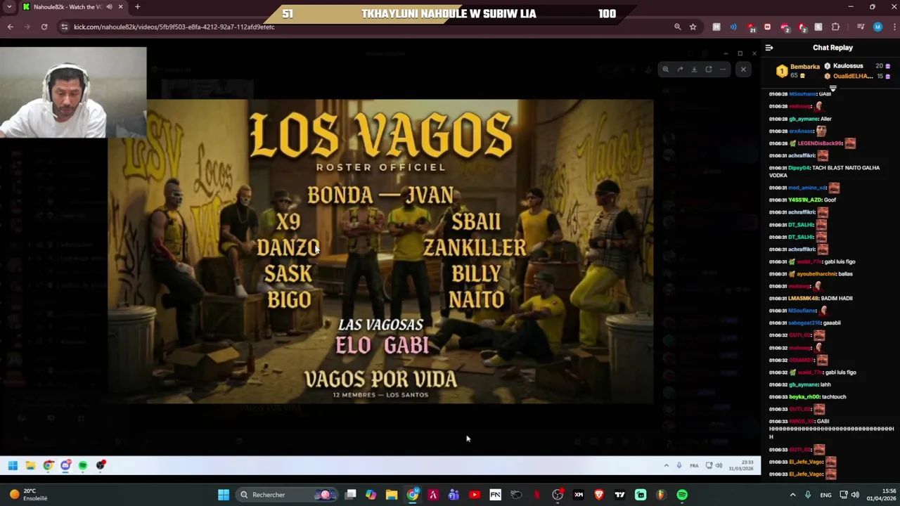Open YouTube app from the taskbar

pos(475,495)
